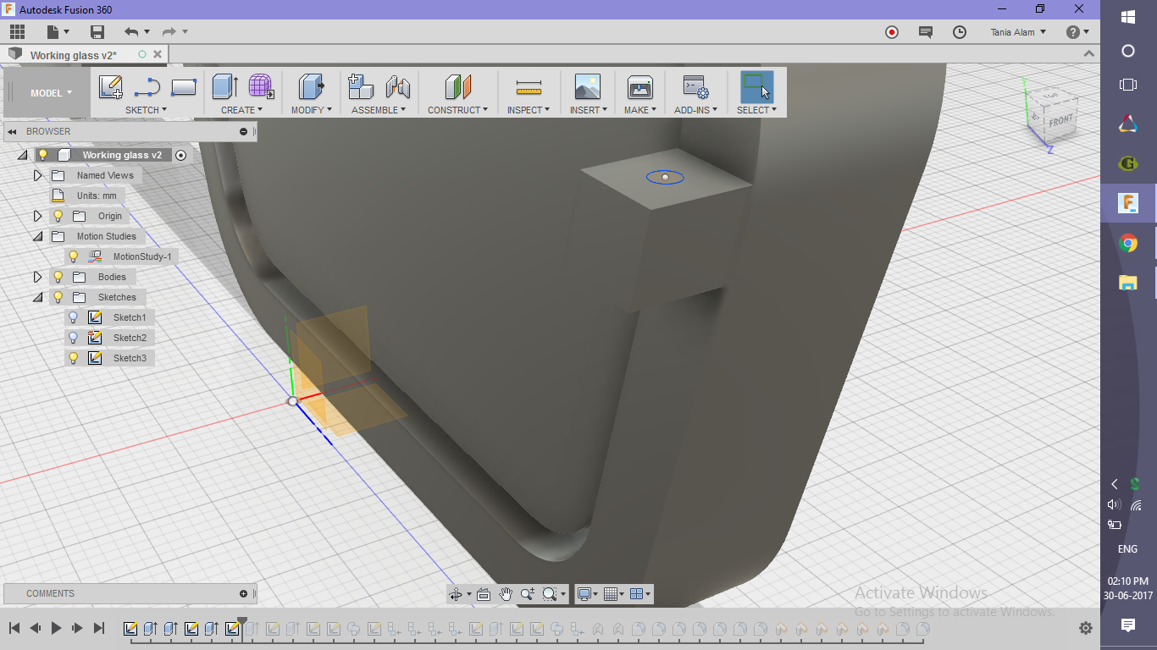Click the timeline Play button
The width and height of the screenshot is (1157, 650).
pyautogui.click(x=57, y=628)
